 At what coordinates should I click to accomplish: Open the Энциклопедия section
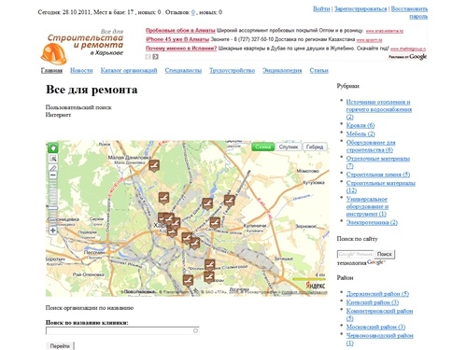pyautogui.click(x=282, y=71)
